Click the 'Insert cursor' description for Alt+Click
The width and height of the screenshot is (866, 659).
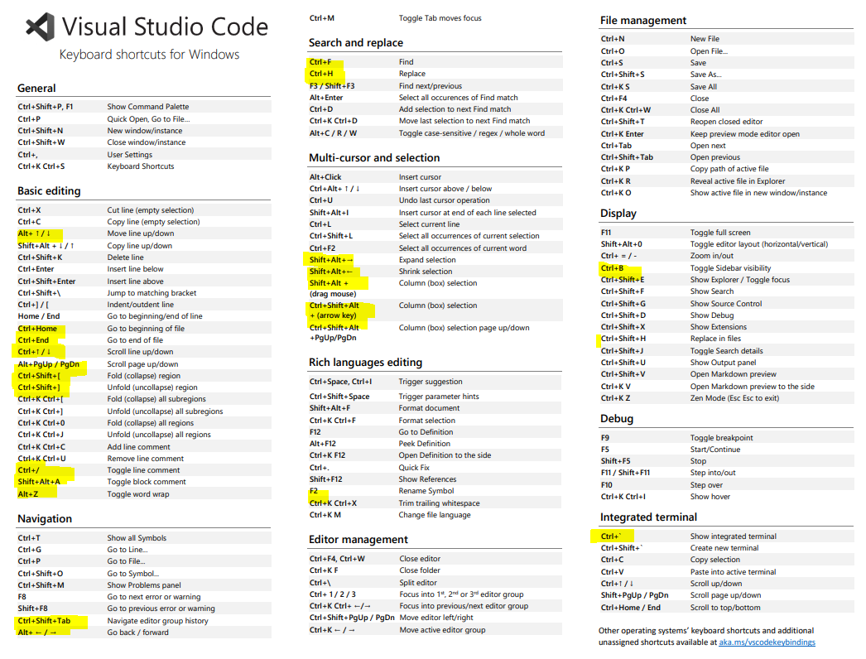click(420, 177)
